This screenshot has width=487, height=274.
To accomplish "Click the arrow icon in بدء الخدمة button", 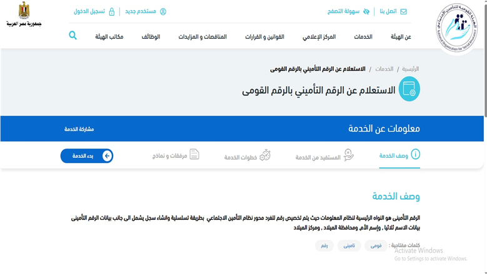I will coord(107,155).
